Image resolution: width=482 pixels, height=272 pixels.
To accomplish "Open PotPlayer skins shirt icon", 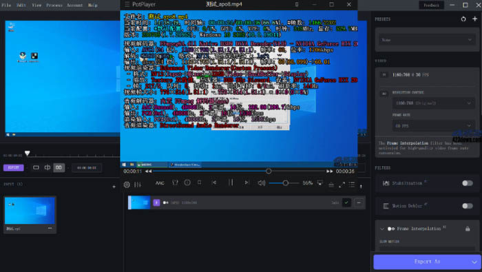I will tap(175, 182).
